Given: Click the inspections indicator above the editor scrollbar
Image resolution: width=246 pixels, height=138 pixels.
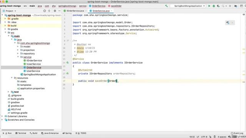Looking at the screenshot, I should pyautogui.click(x=244, y=15).
